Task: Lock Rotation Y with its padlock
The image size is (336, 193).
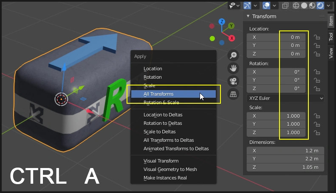Action: pyautogui.click(x=317, y=80)
